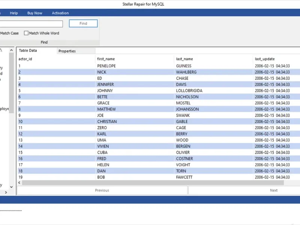Enable the Match Whole Word checkbox

[26, 33]
